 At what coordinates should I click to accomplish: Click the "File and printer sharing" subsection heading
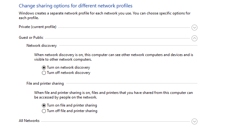click(x=45, y=83)
